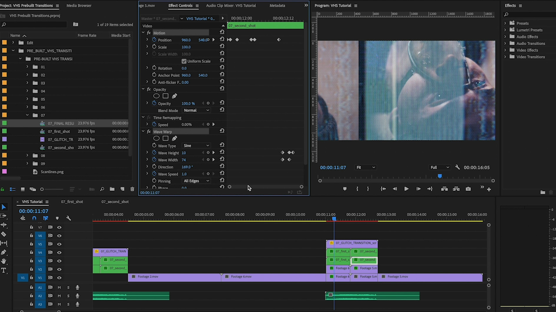The width and height of the screenshot is (556, 312).
Task: Open the Pinning All Edges dropdown
Action: 196,181
